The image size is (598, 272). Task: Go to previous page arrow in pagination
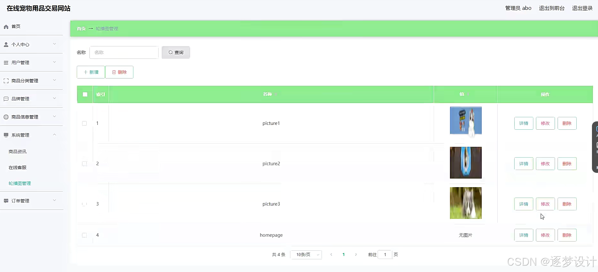(331, 255)
